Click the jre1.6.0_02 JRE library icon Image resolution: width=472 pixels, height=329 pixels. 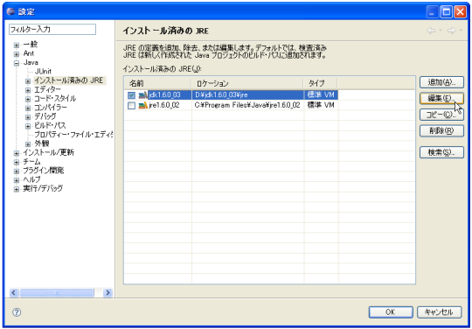coord(143,105)
